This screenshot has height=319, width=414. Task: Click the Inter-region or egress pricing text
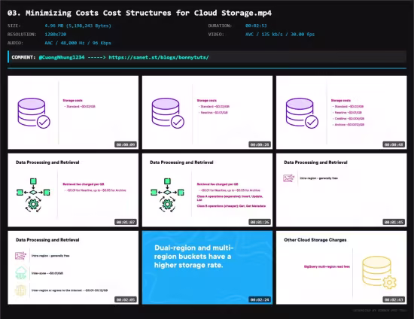point(69,290)
